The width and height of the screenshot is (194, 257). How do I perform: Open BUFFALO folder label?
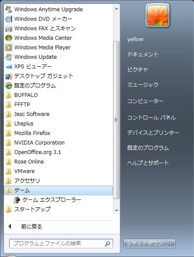pyautogui.click(x=26, y=95)
